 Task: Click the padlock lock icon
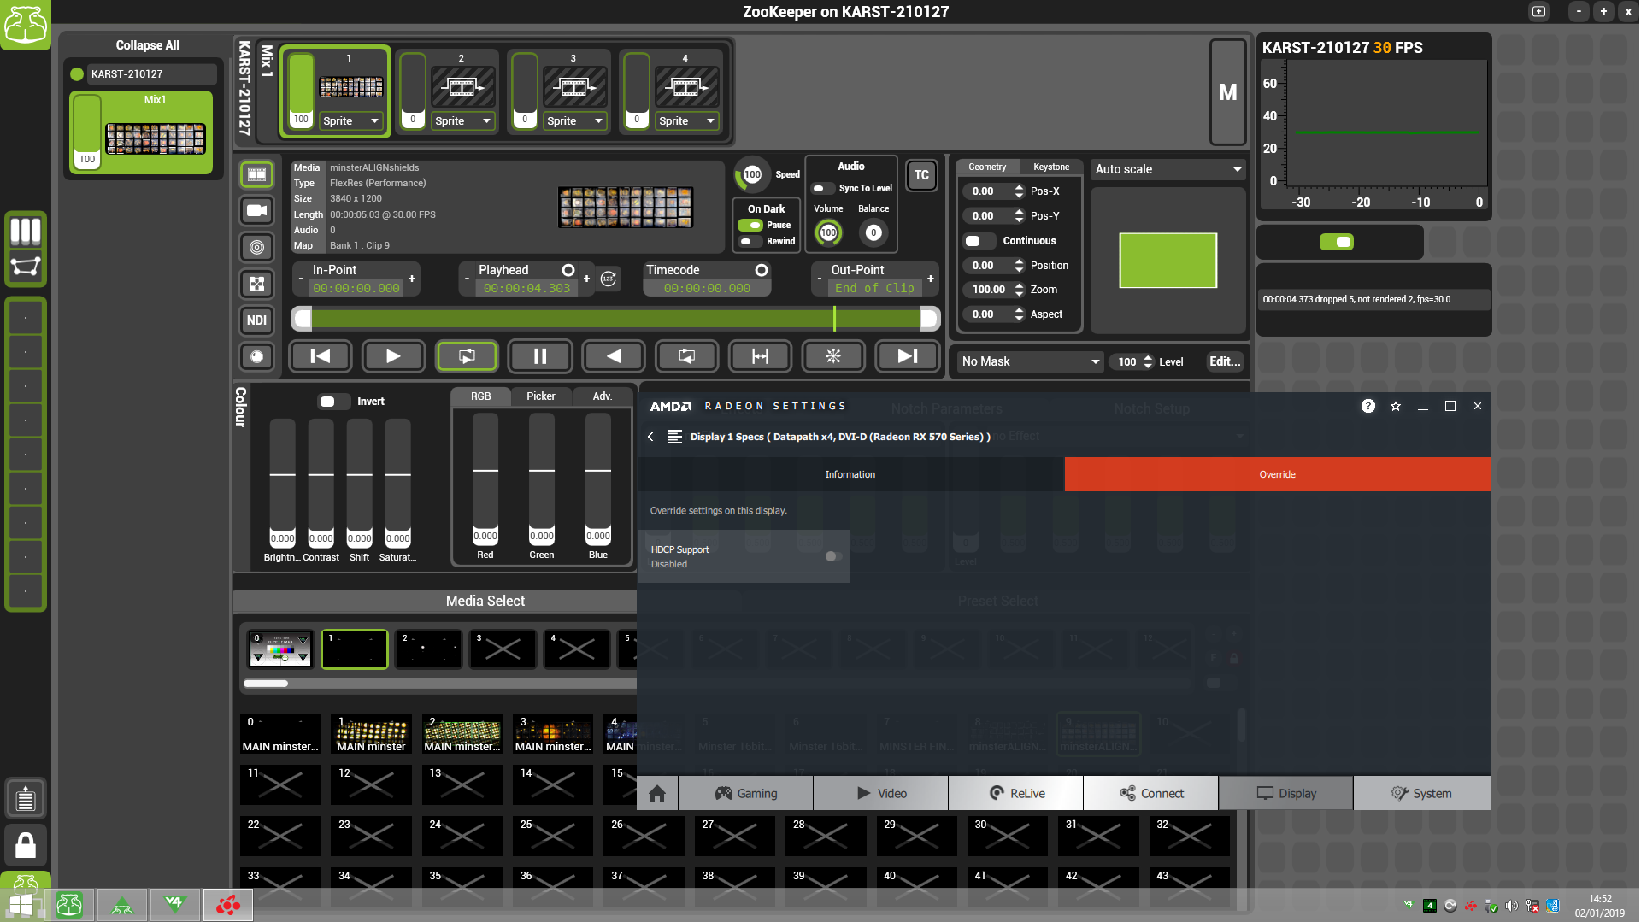[x=26, y=845]
